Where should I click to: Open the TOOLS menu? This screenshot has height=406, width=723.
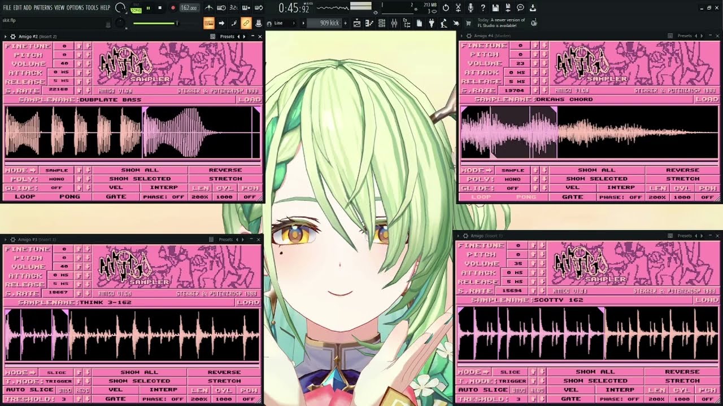click(92, 8)
